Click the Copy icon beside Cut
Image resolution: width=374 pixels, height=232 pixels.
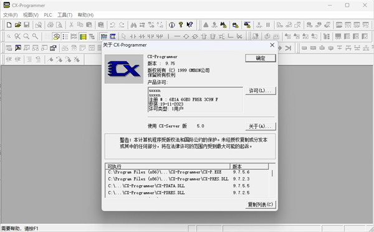[x=80, y=25]
